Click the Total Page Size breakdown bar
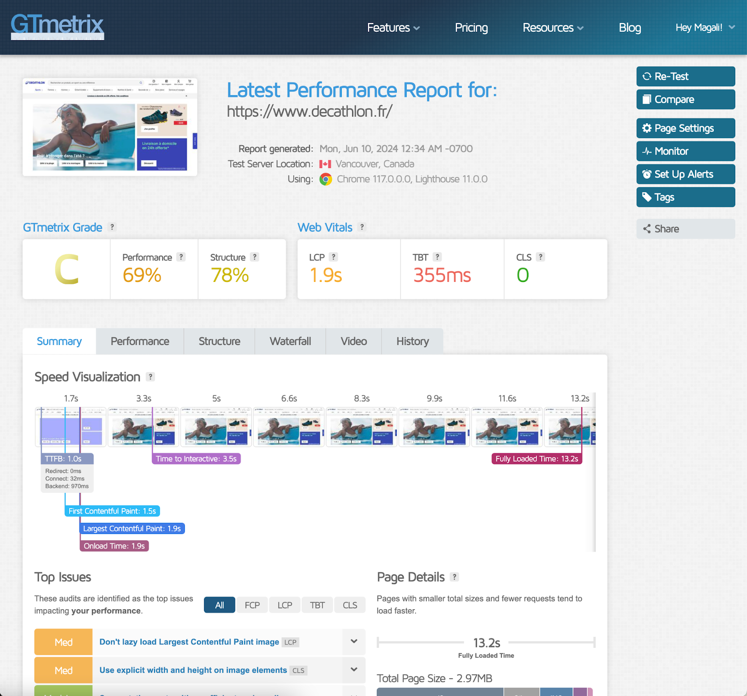Screen dimensions: 747x696 pyautogui.click(x=485, y=692)
